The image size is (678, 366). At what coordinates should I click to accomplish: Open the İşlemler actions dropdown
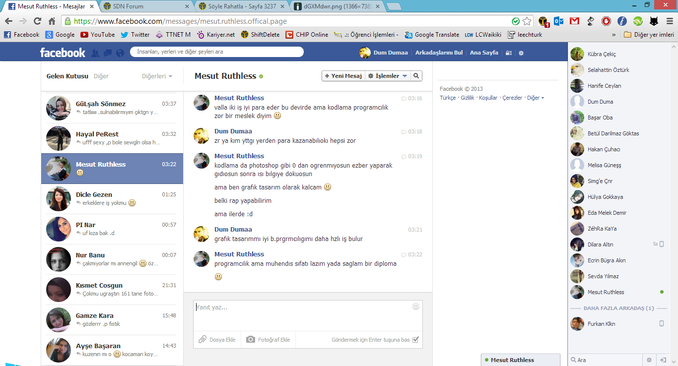[388, 76]
